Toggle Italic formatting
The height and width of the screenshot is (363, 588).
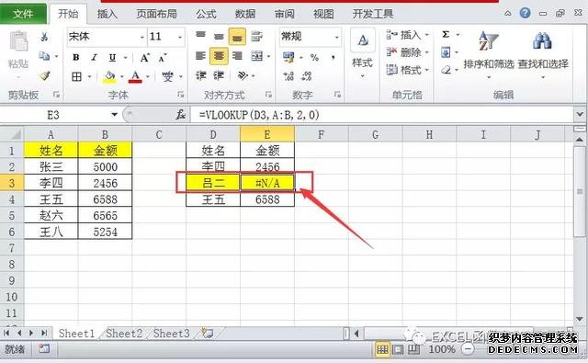pyautogui.click(x=94, y=57)
